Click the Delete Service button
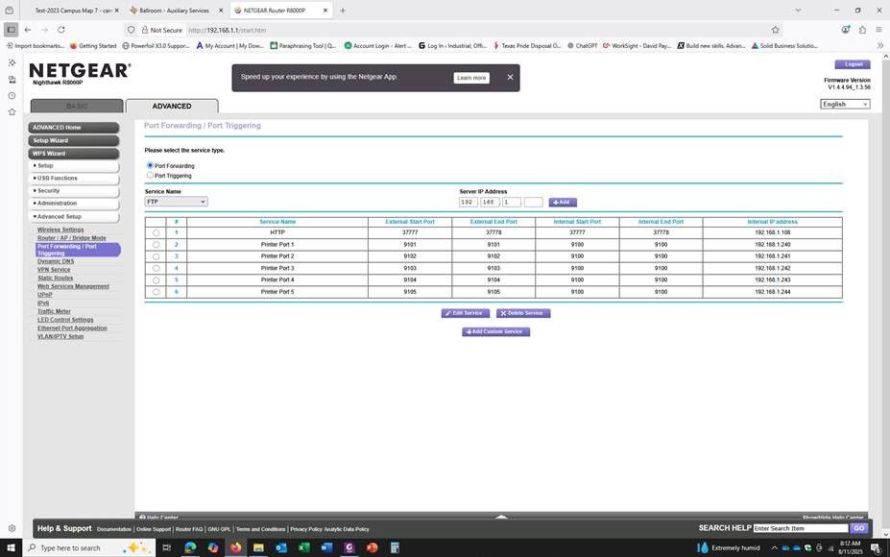Viewport: 890px width, 557px height. [522, 313]
